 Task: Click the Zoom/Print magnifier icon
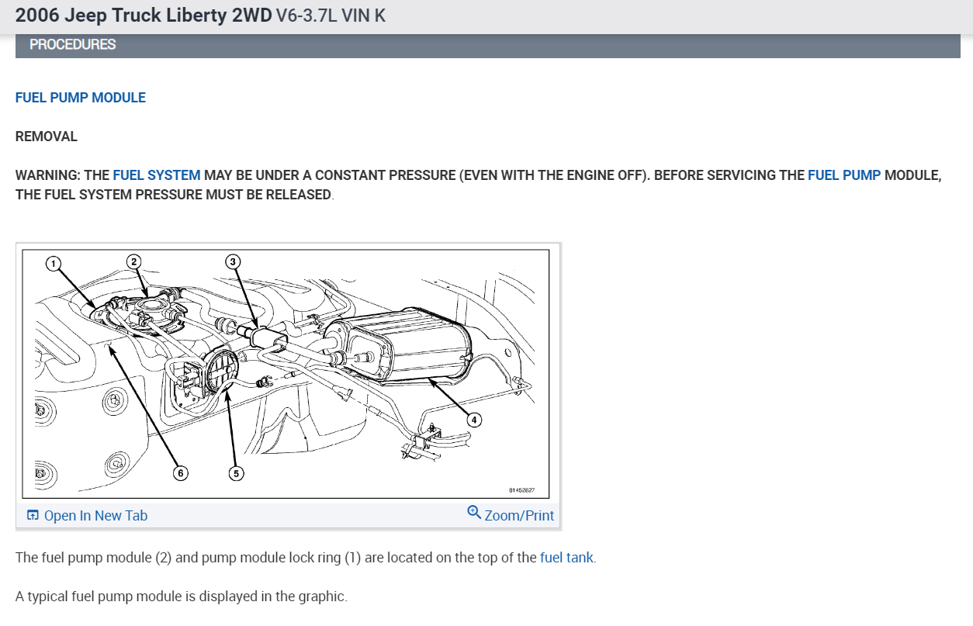474,513
